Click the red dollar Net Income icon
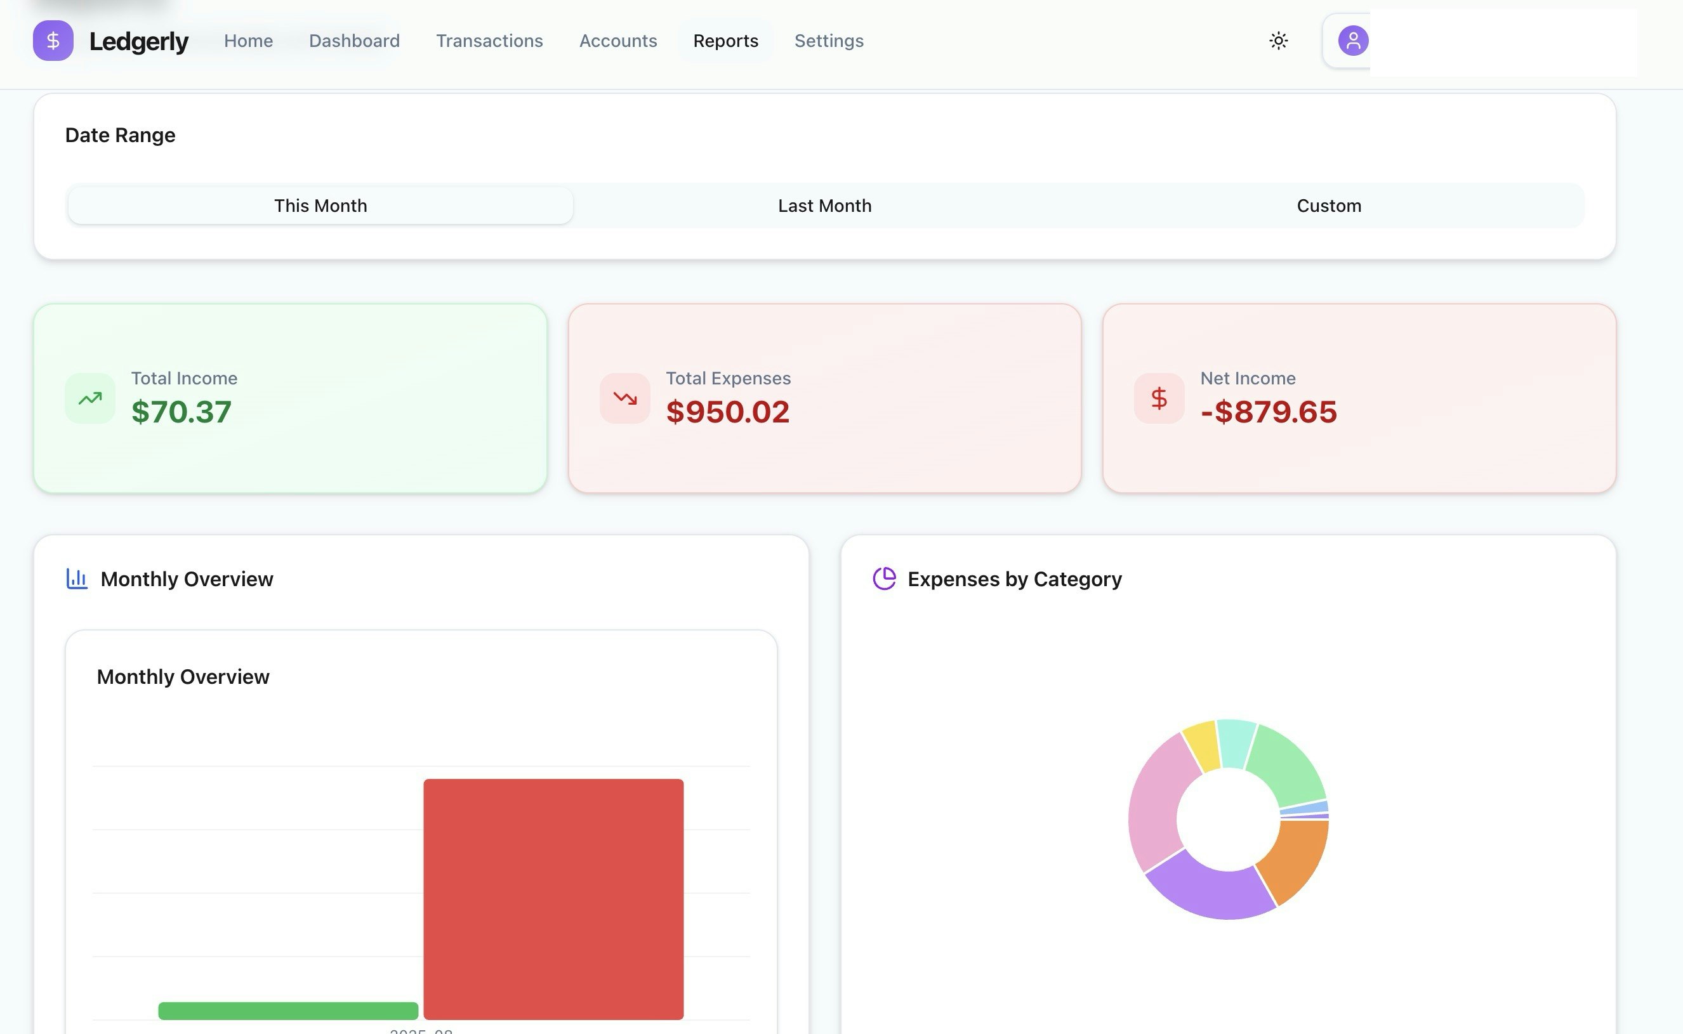 pyautogui.click(x=1159, y=398)
